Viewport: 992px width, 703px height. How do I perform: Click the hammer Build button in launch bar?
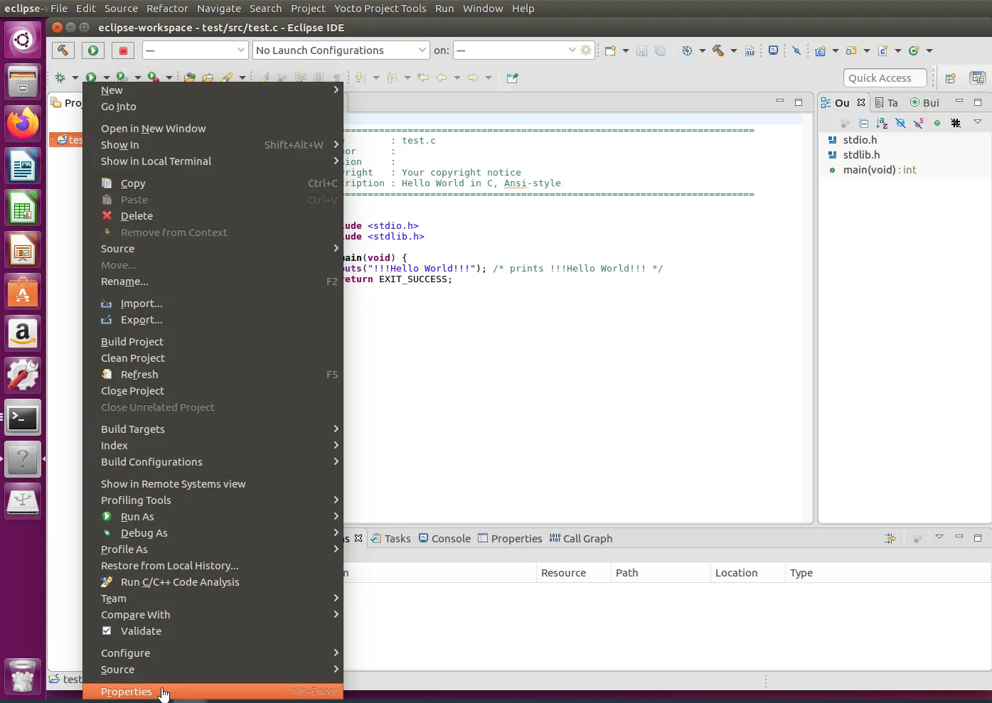pos(63,50)
